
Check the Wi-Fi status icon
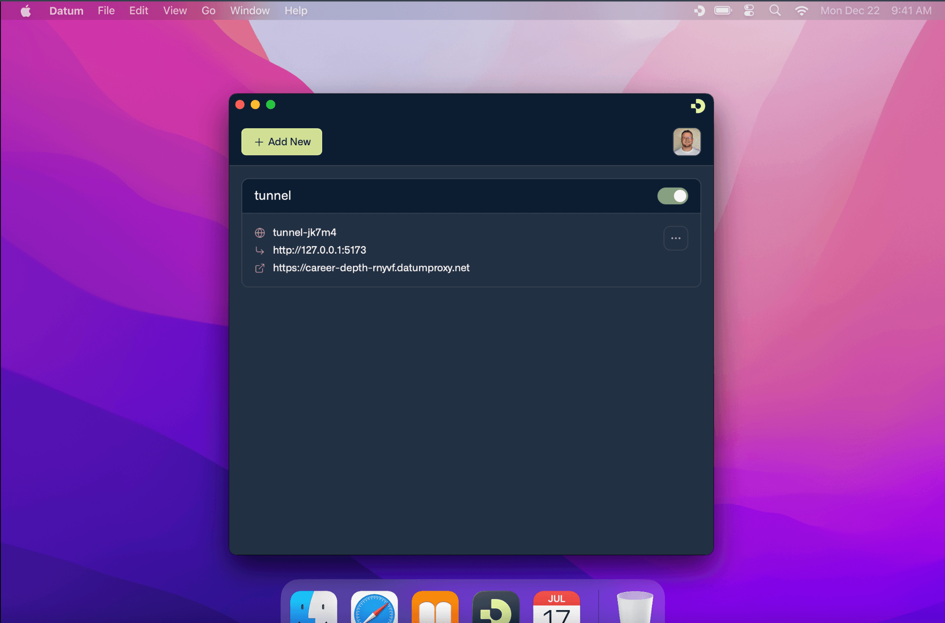click(x=802, y=10)
